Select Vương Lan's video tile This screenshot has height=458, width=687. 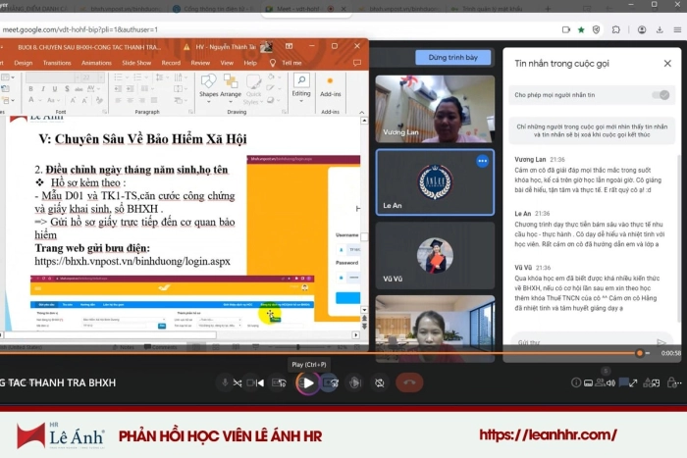[435, 109]
